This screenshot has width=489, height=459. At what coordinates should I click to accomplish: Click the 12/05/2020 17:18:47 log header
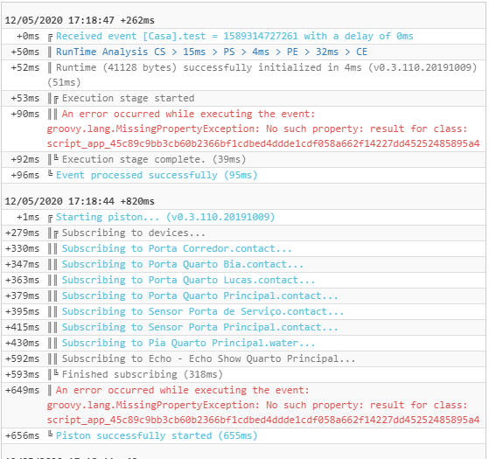tap(80, 21)
